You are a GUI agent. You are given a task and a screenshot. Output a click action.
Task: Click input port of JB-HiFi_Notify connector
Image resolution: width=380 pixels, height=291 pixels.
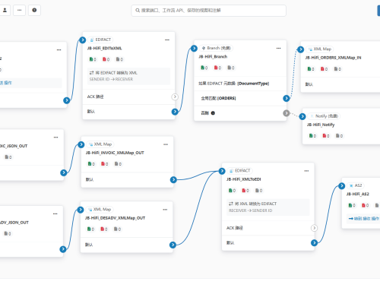302,116
